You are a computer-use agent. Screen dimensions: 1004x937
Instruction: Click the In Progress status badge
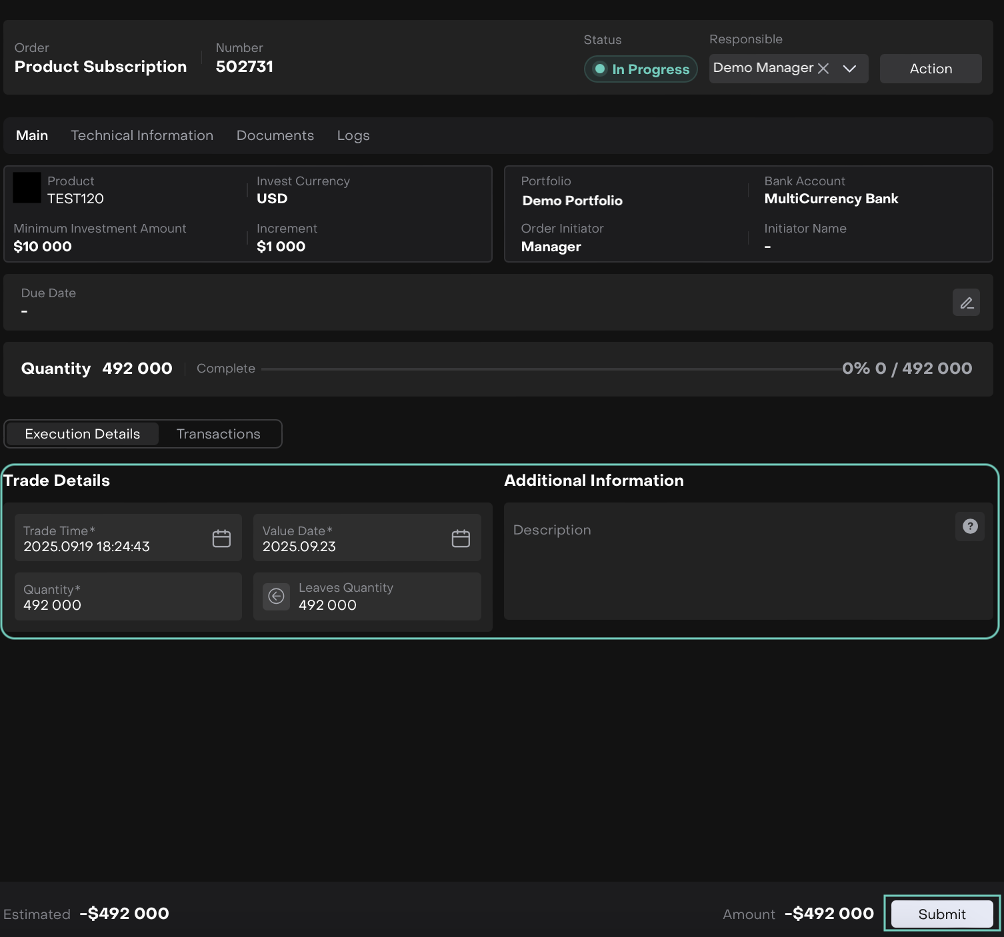pyautogui.click(x=641, y=69)
